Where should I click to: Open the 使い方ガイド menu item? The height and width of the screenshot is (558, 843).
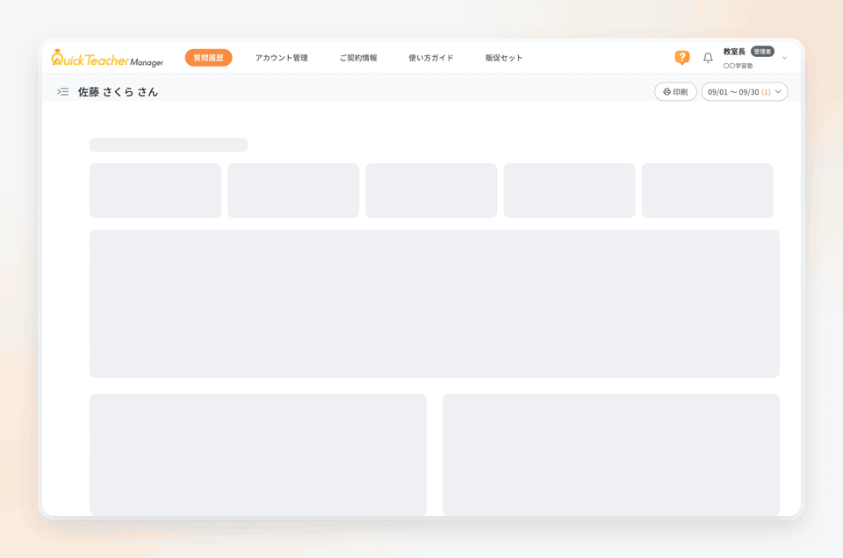coord(431,57)
